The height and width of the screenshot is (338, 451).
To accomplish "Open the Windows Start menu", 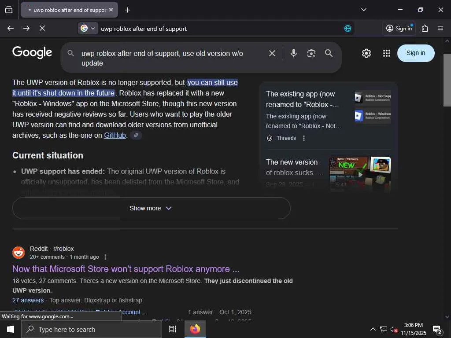I will tap(11, 329).
